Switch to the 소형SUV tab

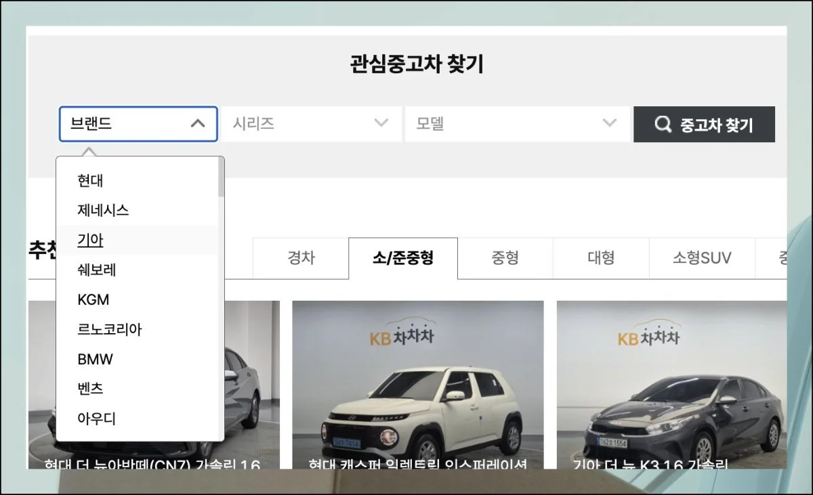702,258
